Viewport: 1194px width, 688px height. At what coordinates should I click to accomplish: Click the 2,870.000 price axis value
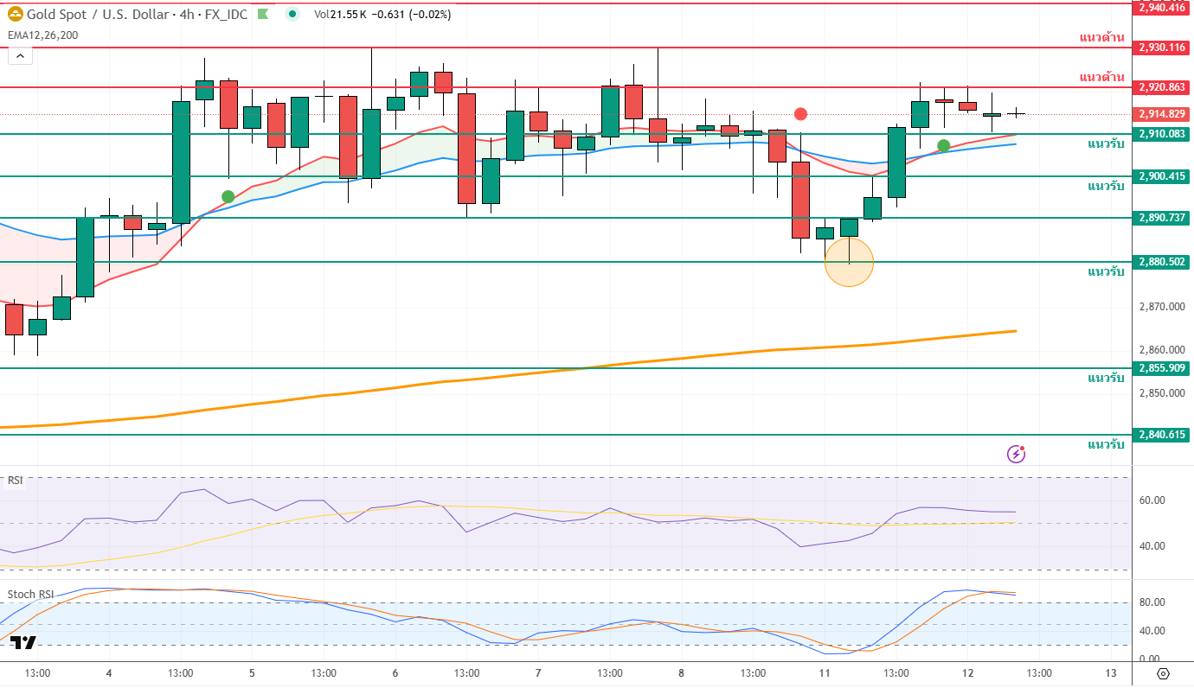(x=1161, y=307)
